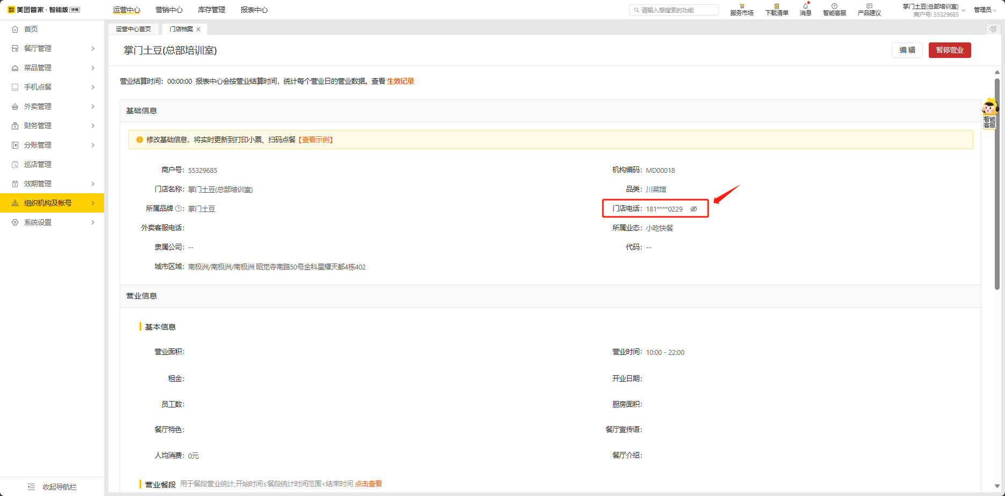Image resolution: width=1005 pixels, height=496 pixels.
Task: Switch to 营销中心 top menu
Action: pyautogui.click(x=169, y=10)
